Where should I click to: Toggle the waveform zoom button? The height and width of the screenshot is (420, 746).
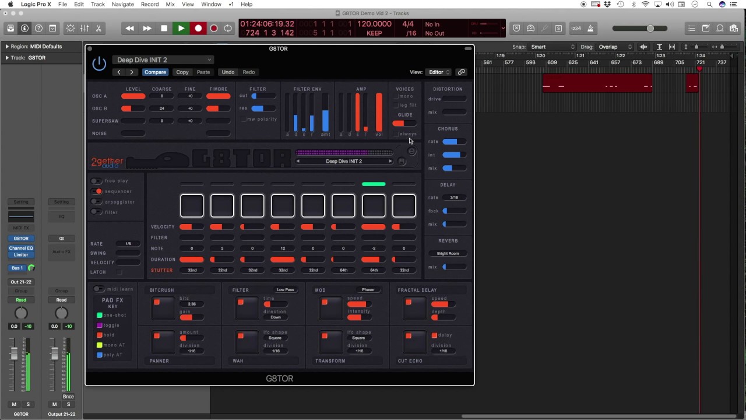point(643,47)
